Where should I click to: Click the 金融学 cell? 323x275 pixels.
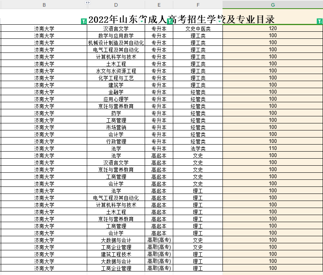(116, 92)
